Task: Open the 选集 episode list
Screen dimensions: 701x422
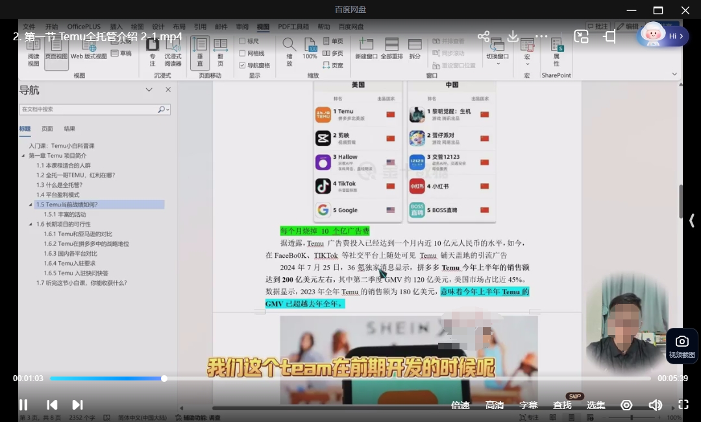Action: 595,405
